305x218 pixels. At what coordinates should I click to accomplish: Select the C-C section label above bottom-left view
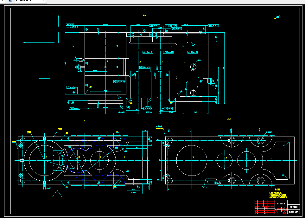83,121
